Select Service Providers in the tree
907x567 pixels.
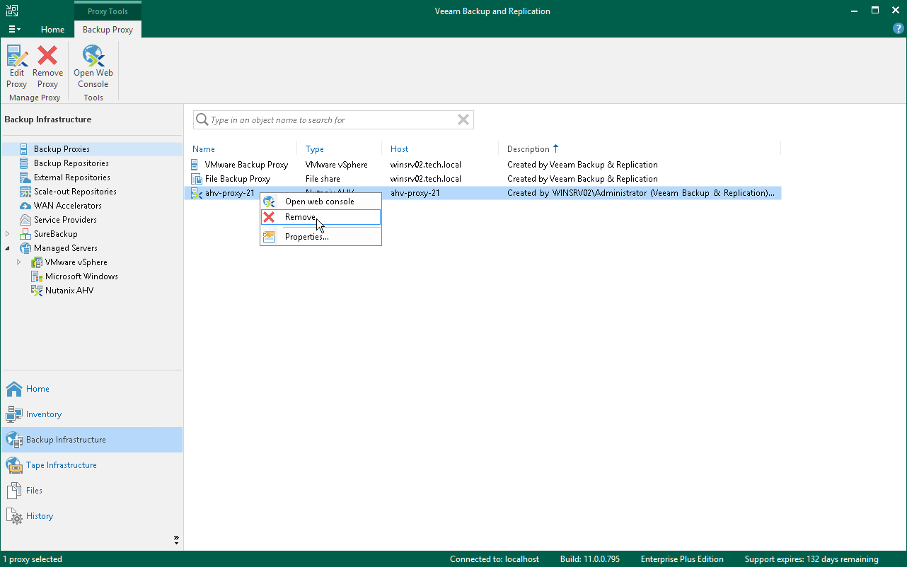point(65,220)
